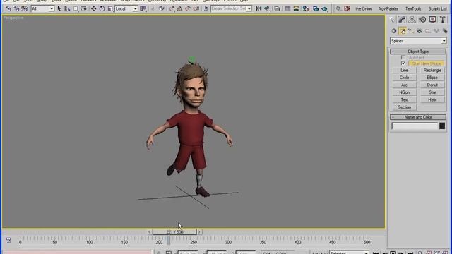Open the Modify panel tab icon
The image size is (452, 254).
(402, 19)
